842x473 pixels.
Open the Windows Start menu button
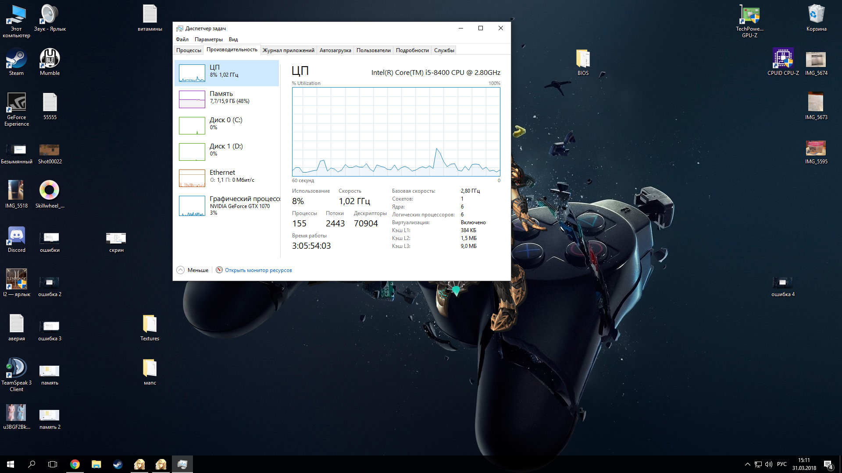click(x=11, y=464)
